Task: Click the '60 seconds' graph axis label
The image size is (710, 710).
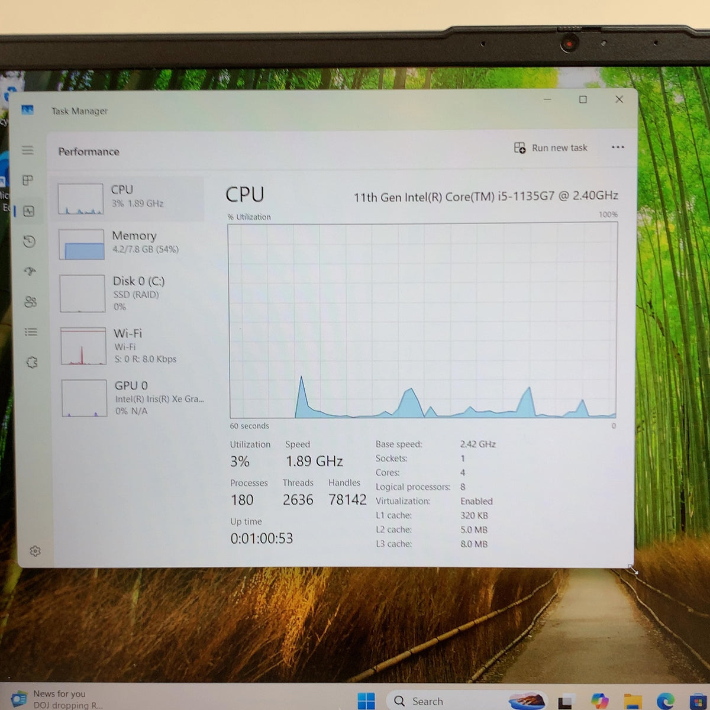Action: click(249, 426)
